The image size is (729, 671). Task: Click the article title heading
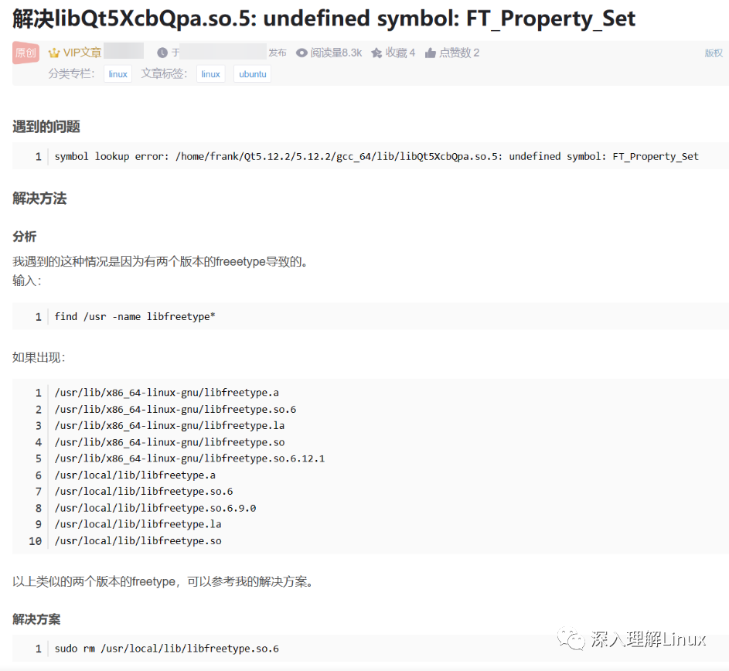pos(324,19)
